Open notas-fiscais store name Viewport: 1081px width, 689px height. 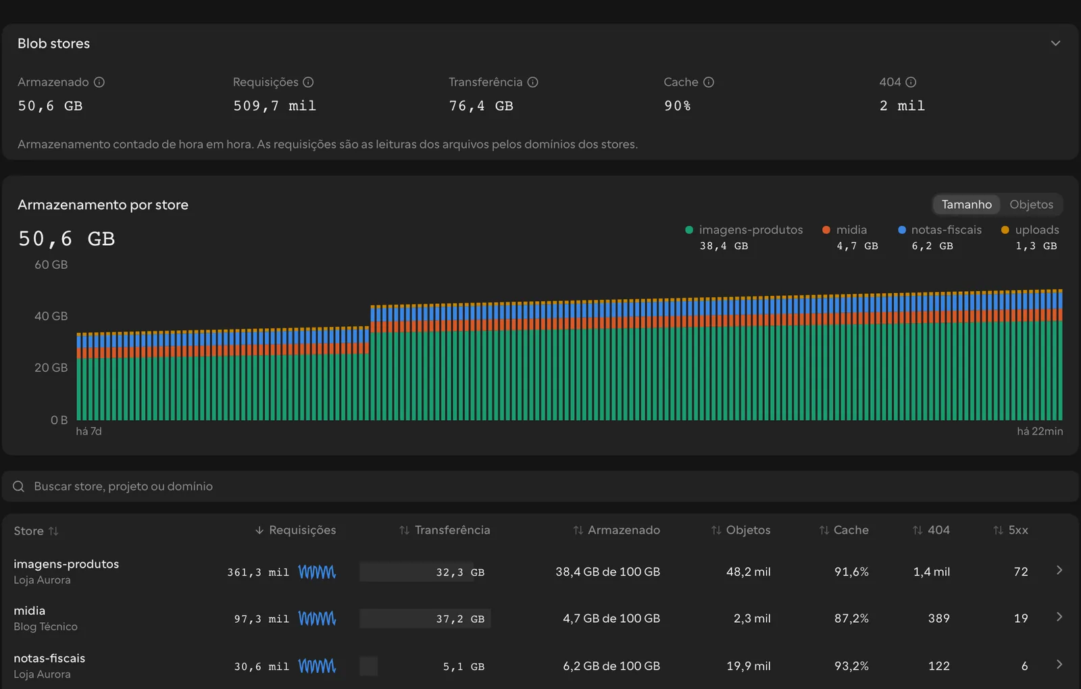coord(49,658)
